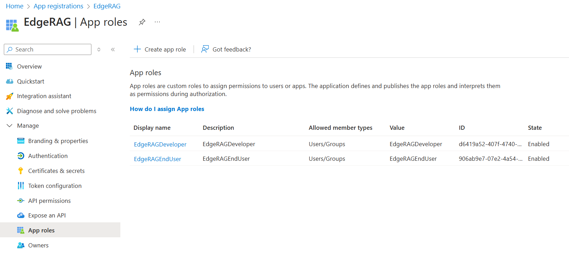
Task: Click the search magnifier icon
Action: [10, 49]
